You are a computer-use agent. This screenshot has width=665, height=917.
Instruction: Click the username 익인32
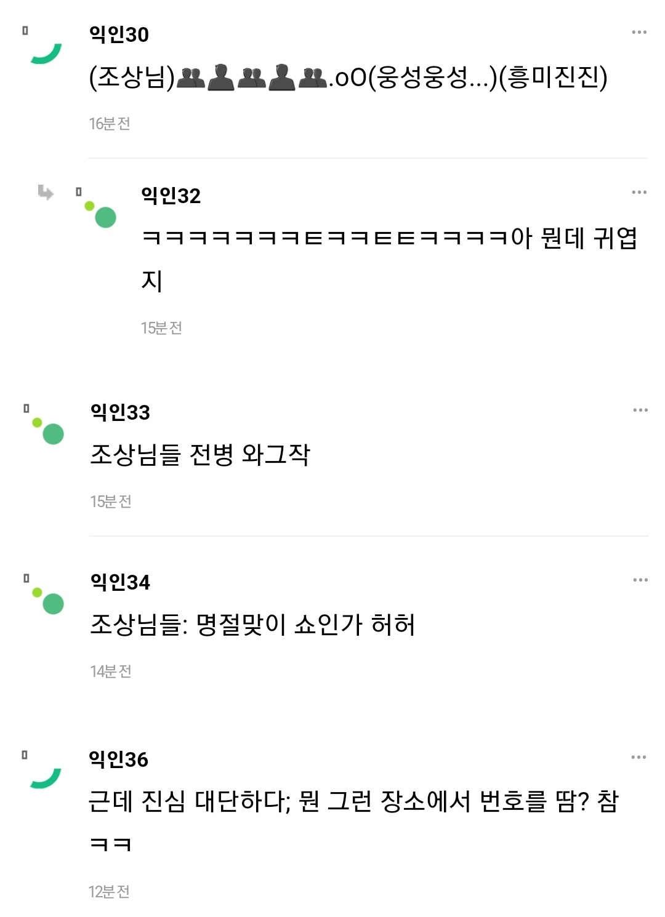(171, 196)
